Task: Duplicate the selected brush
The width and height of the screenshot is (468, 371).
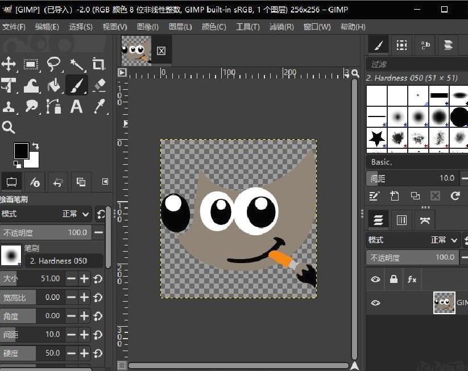Action: point(415,196)
